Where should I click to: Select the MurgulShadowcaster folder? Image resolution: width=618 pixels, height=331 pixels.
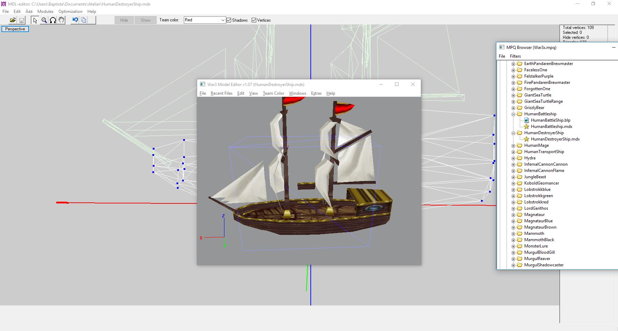click(x=544, y=265)
